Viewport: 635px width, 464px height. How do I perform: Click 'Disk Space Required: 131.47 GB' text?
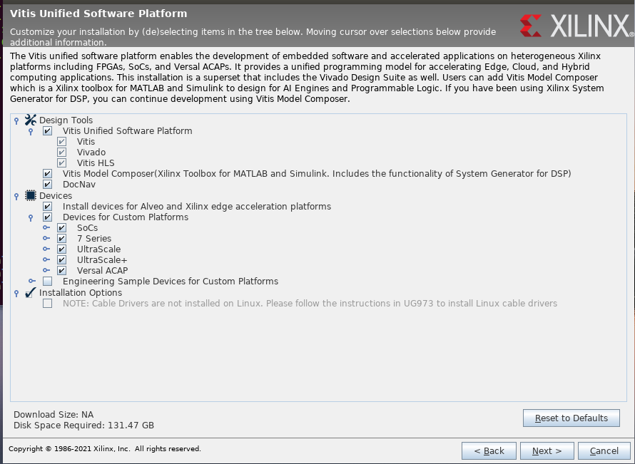click(x=83, y=426)
